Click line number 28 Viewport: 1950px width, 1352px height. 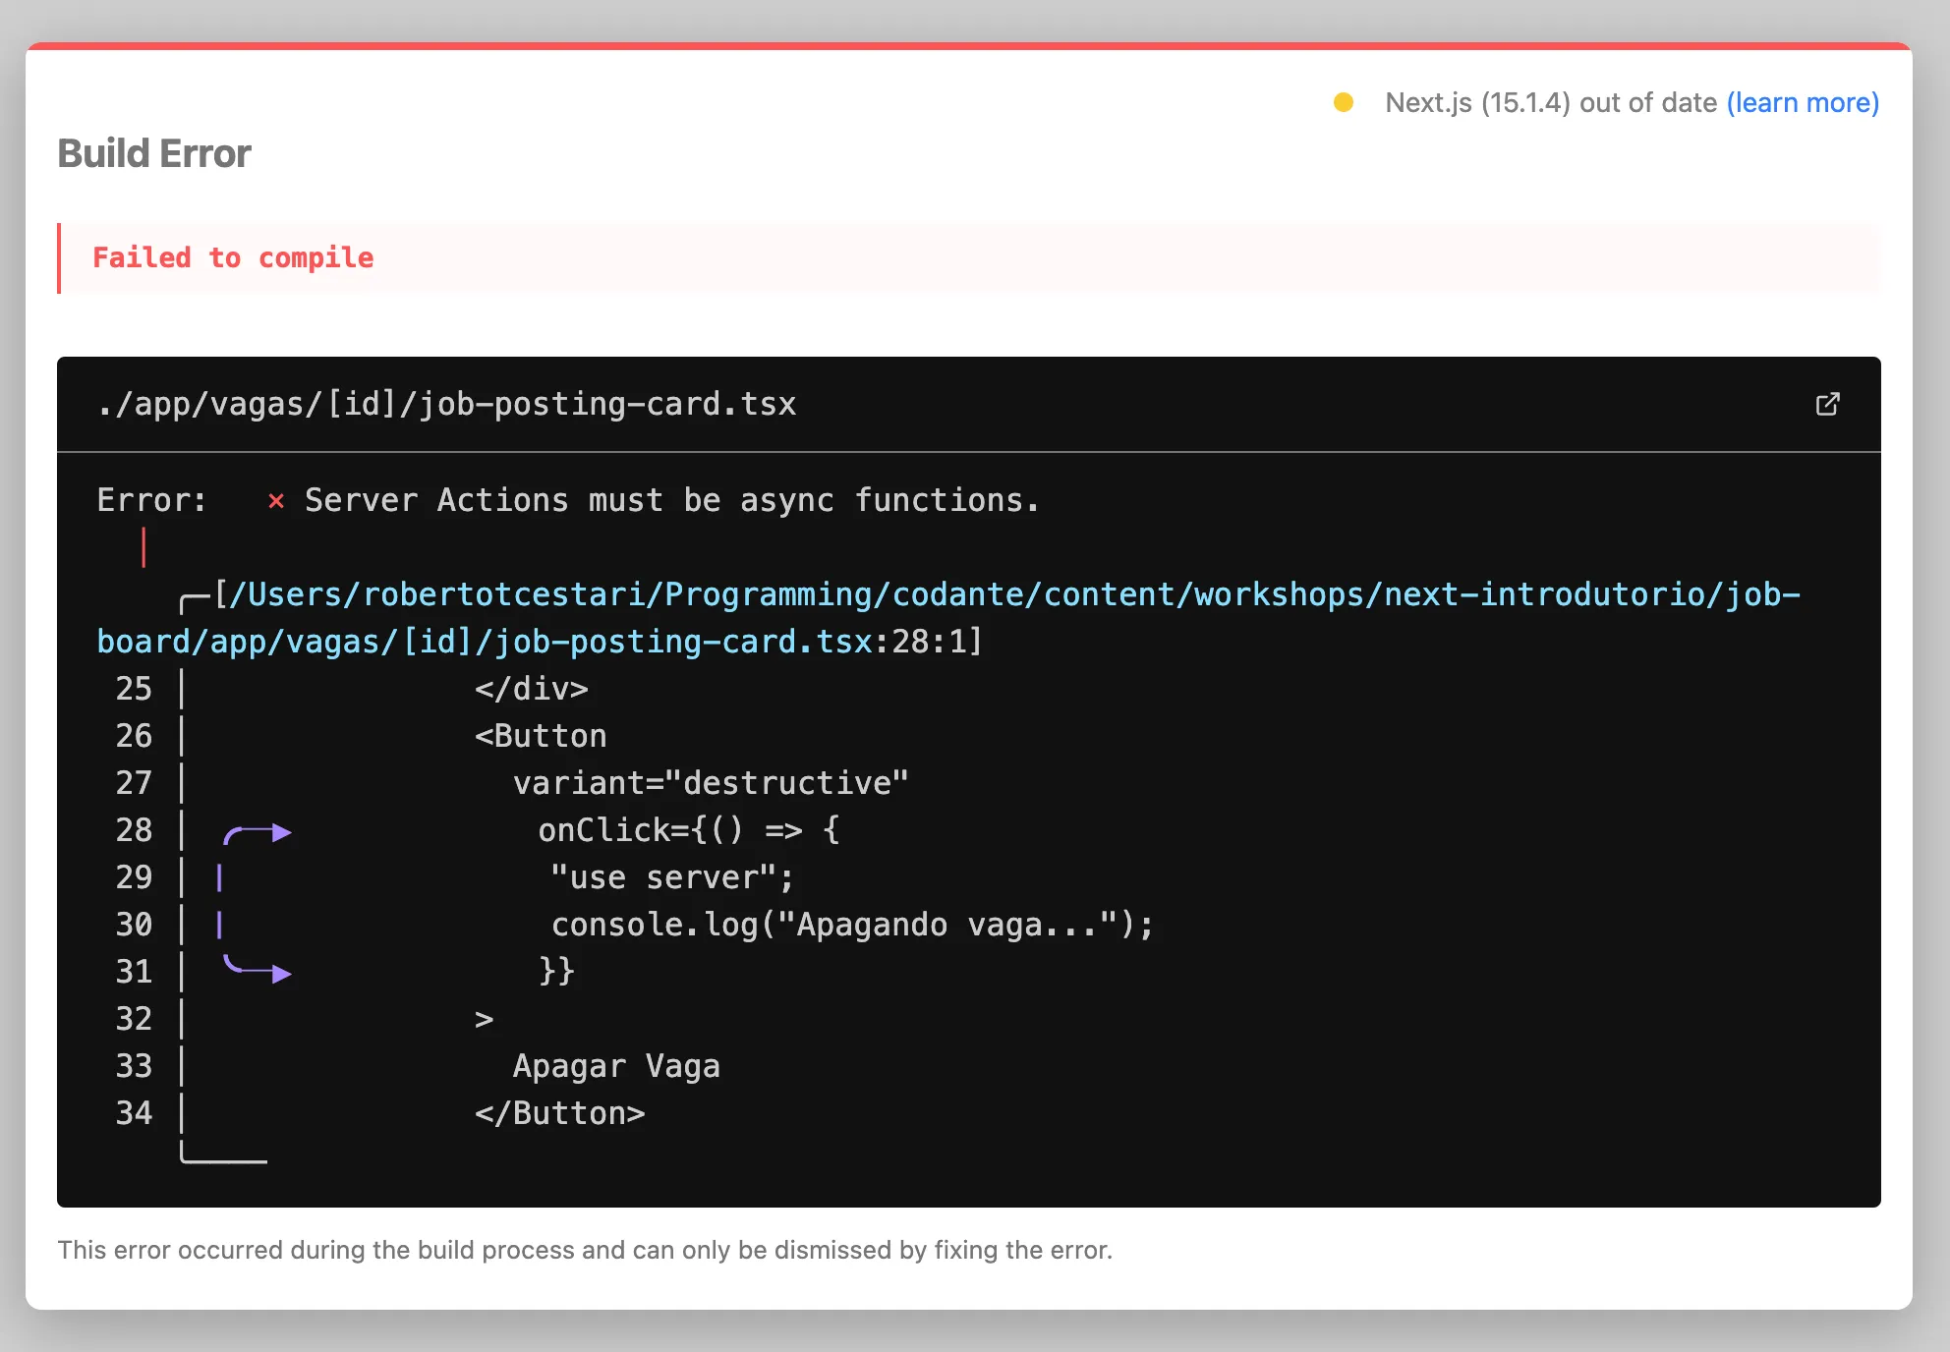click(134, 830)
